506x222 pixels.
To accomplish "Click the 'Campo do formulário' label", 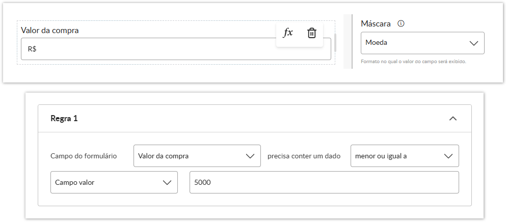I will coord(84,156).
